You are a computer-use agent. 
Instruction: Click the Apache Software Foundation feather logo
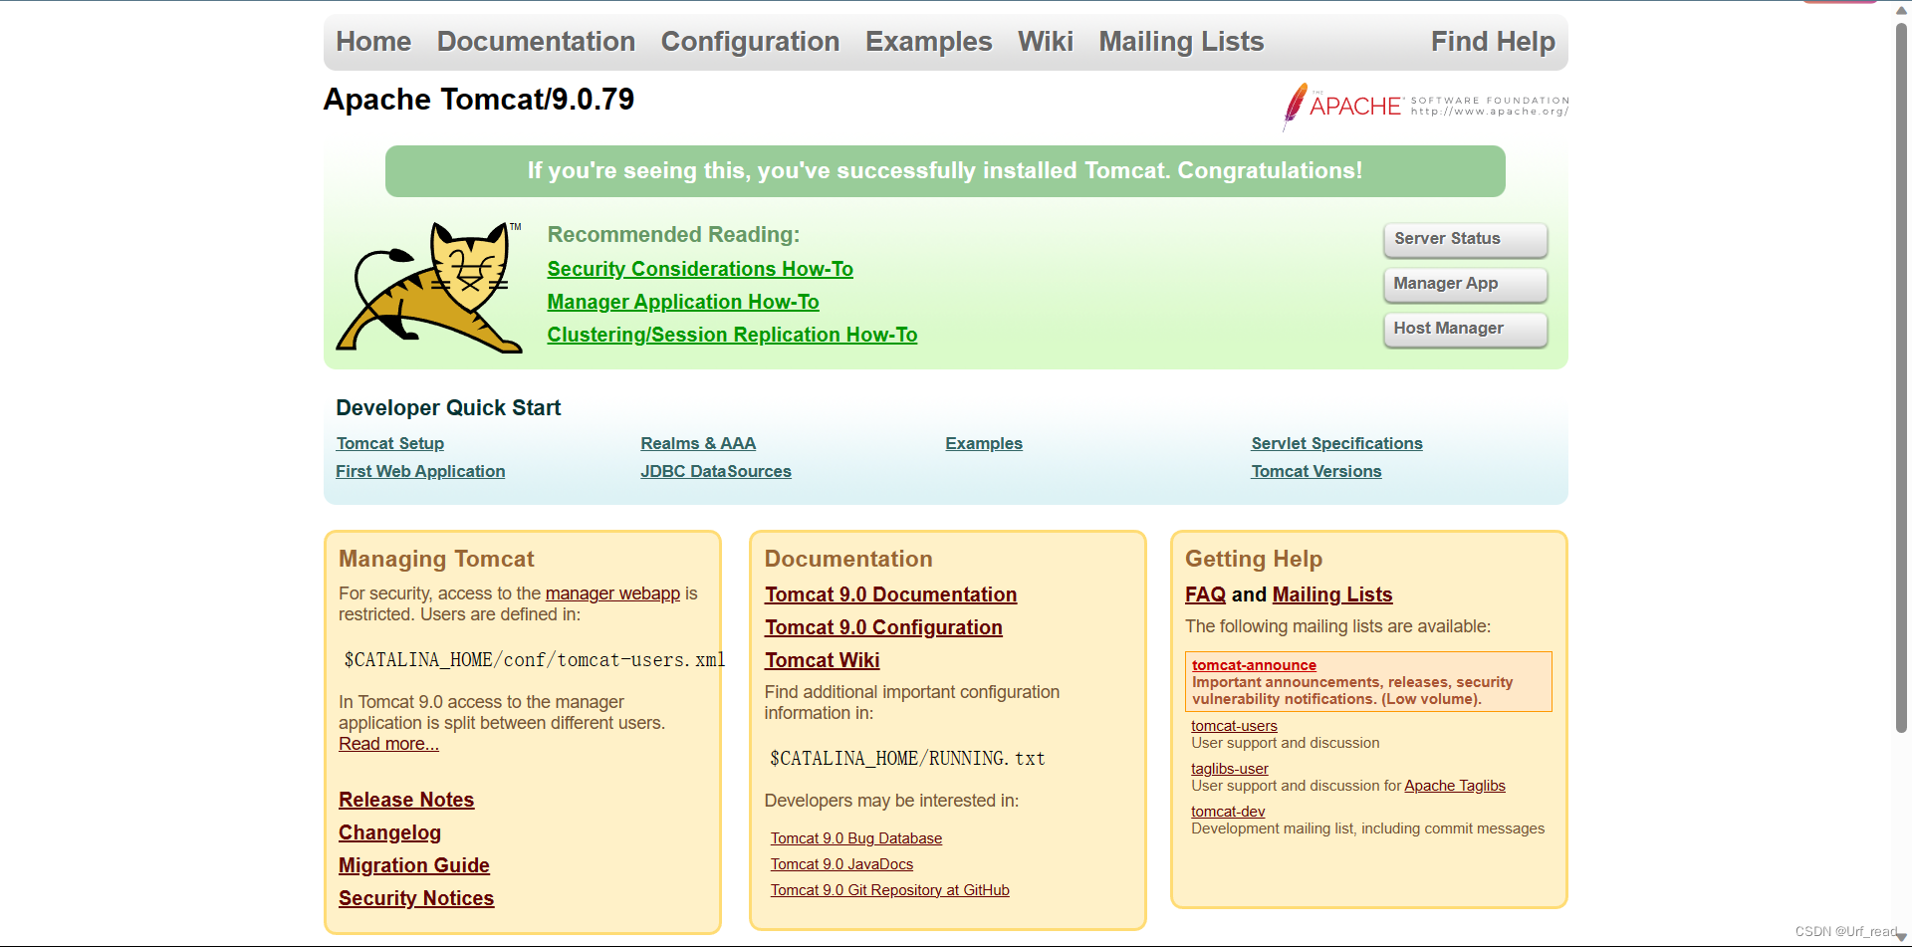pyautogui.click(x=1425, y=107)
